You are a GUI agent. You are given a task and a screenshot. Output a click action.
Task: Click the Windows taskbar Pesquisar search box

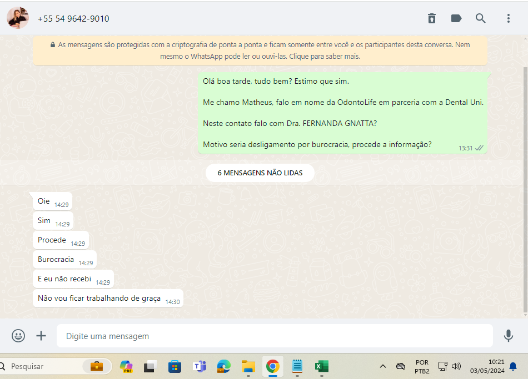tap(56, 366)
